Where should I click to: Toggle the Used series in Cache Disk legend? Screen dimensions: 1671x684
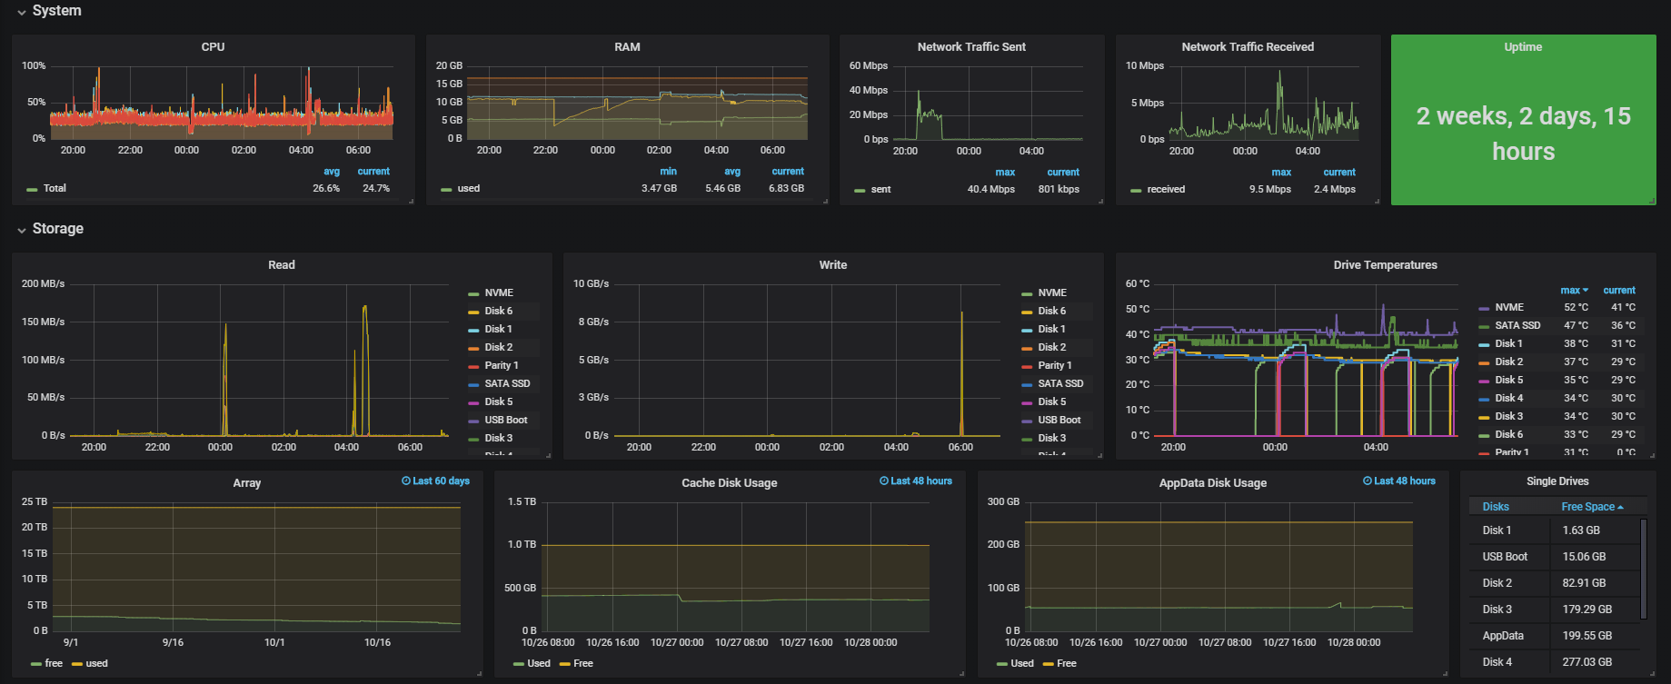tap(539, 663)
